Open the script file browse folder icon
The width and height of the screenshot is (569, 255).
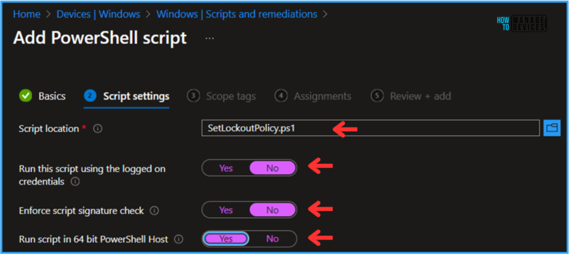[552, 128]
